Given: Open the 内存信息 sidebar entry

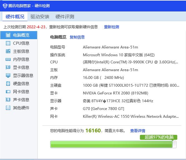Looking at the screenshot, I should pos(19,59).
